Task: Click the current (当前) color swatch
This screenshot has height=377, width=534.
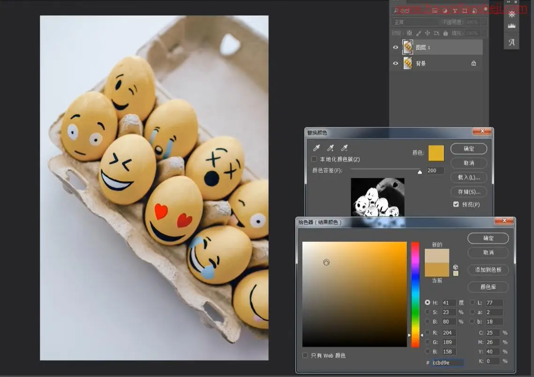Action: tap(436, 269)
